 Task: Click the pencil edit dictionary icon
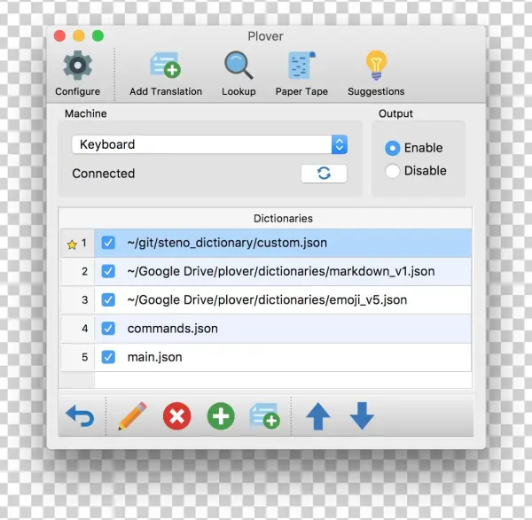[132, 416]
